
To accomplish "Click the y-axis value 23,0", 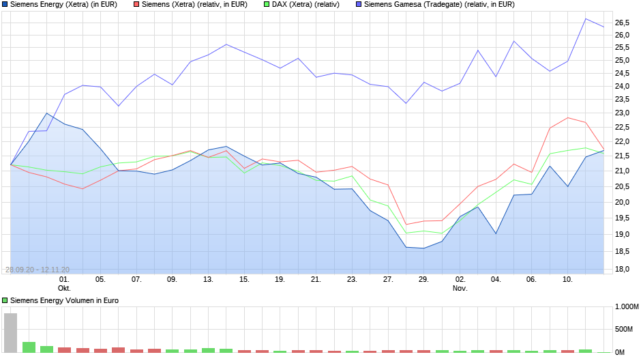I will [622, 113].
